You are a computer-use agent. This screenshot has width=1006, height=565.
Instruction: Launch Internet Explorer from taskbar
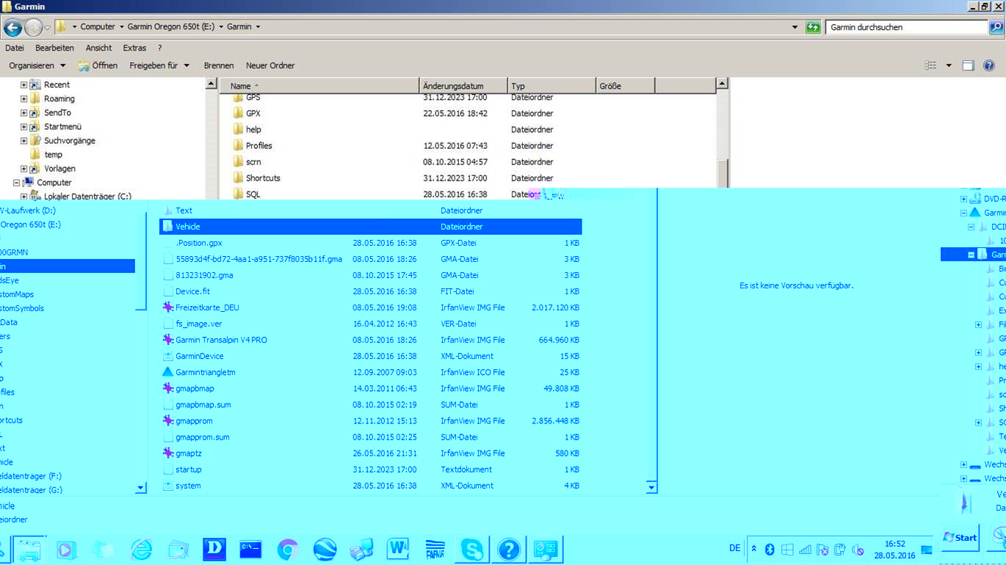click(x=141, y=549)
